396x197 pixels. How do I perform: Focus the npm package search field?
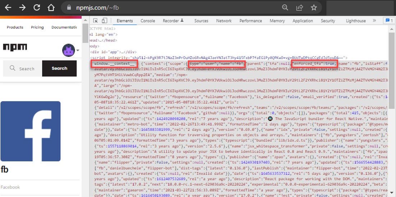click(22, 68)
